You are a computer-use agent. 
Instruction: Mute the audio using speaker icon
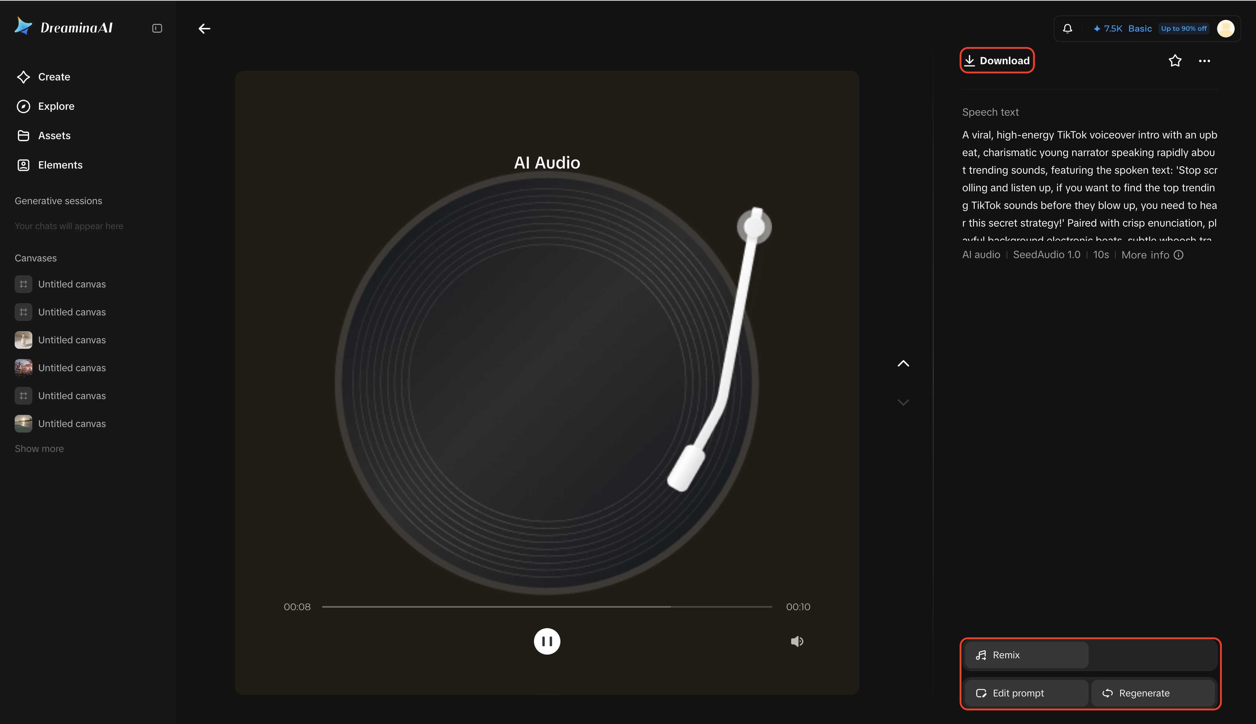click(797, 641)
